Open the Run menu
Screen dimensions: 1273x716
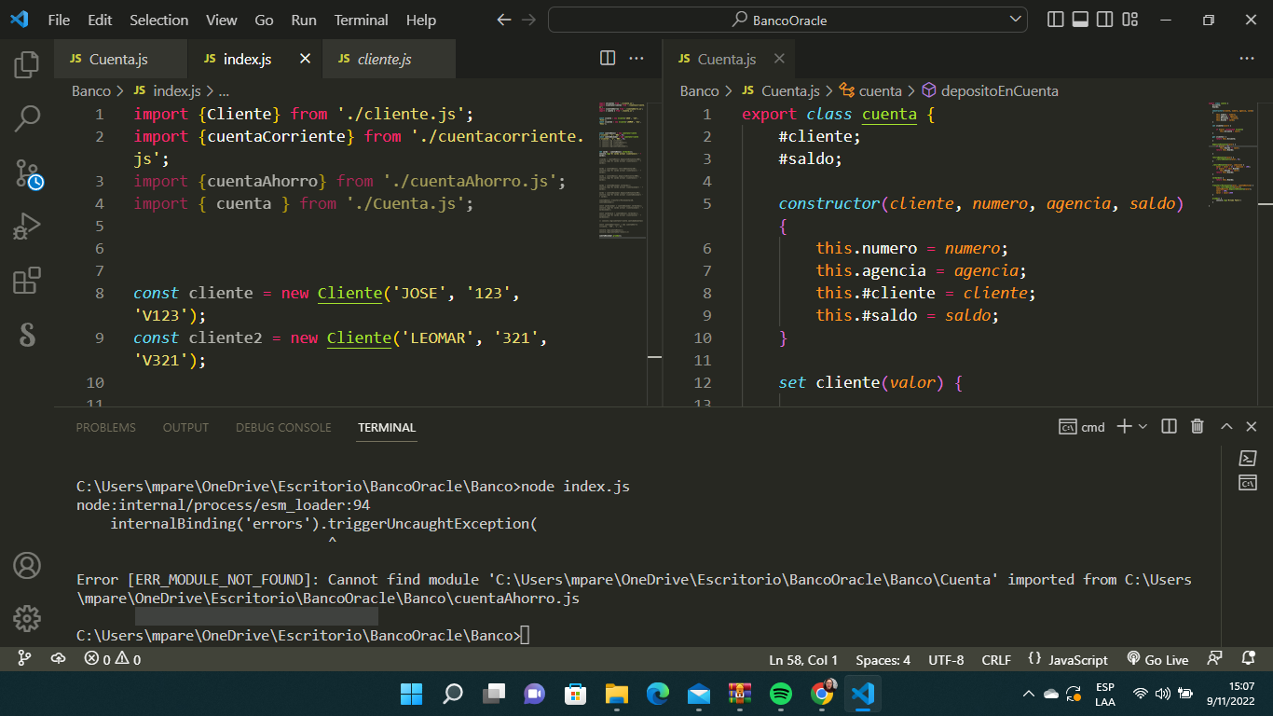point(304,20)
